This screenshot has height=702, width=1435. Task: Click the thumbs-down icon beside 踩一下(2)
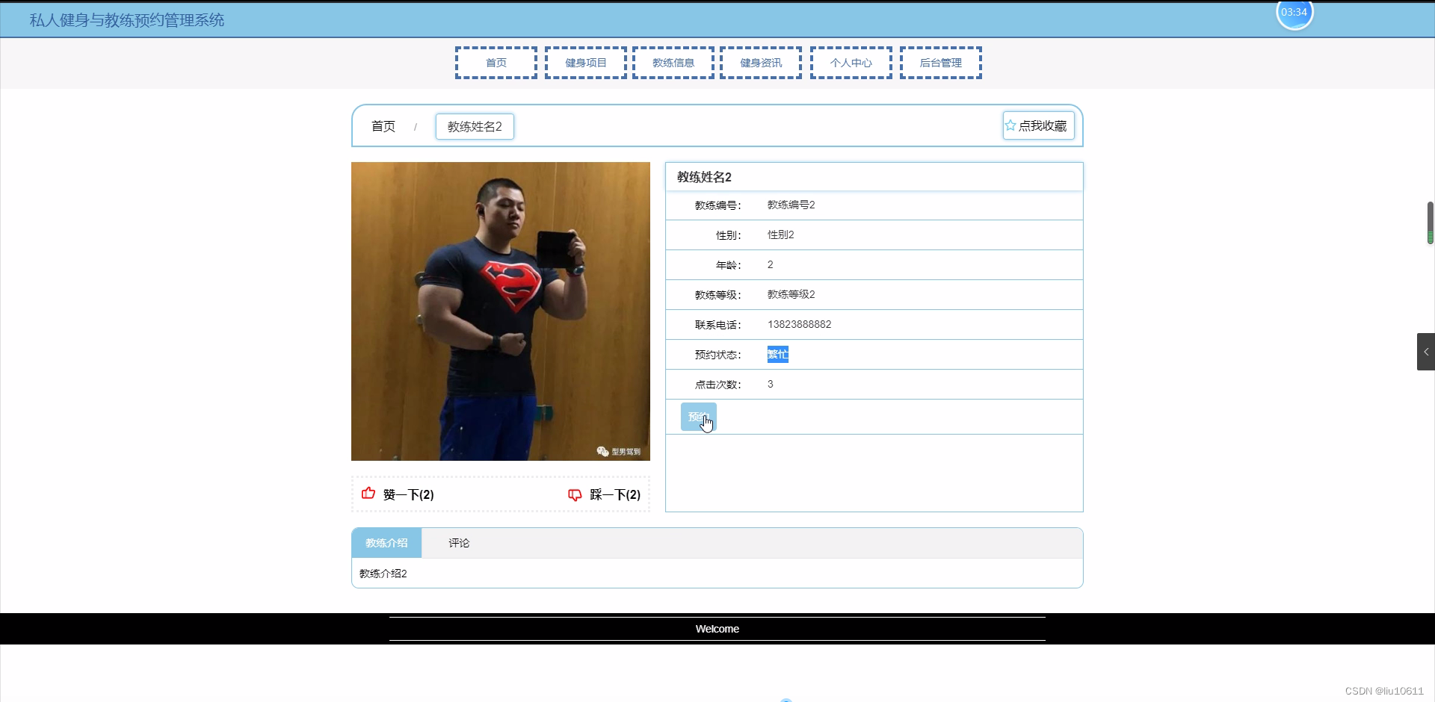[574, 495]
